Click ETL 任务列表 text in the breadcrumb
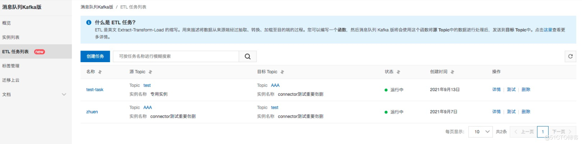582x144 pixels. [x=133, y=7]
